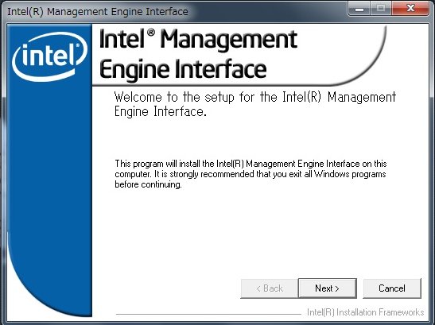Click the Next > button to continue setup

(x=328, y=288)
